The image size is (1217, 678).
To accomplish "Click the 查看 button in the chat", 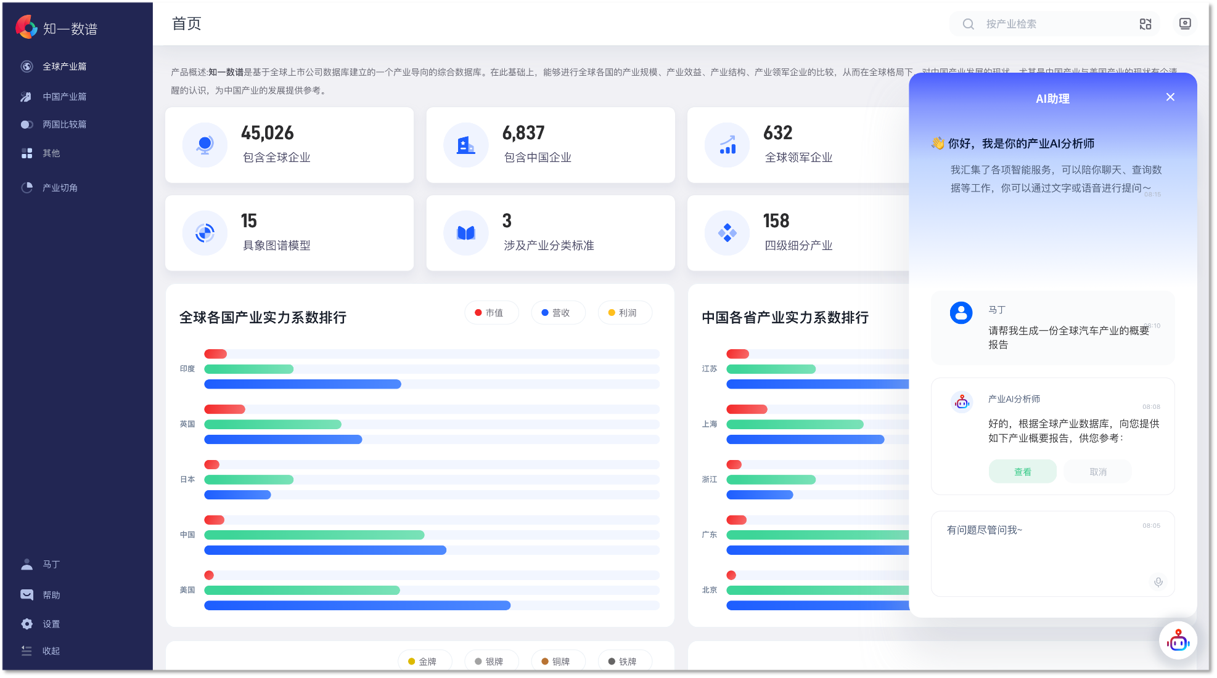I will pyautogui.click(x=1022, y=472).
